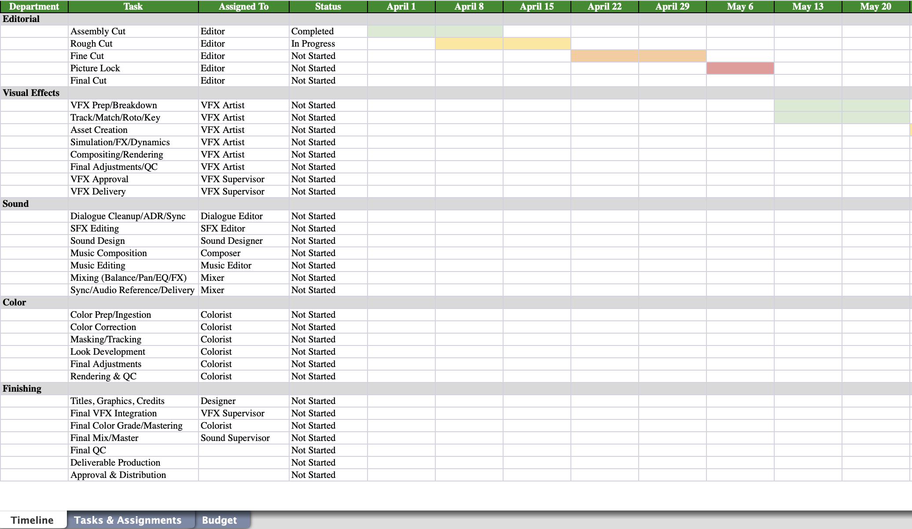Click the Completed status cell
The width and height of the screenshot is (912, 529).
click(328, 31)
